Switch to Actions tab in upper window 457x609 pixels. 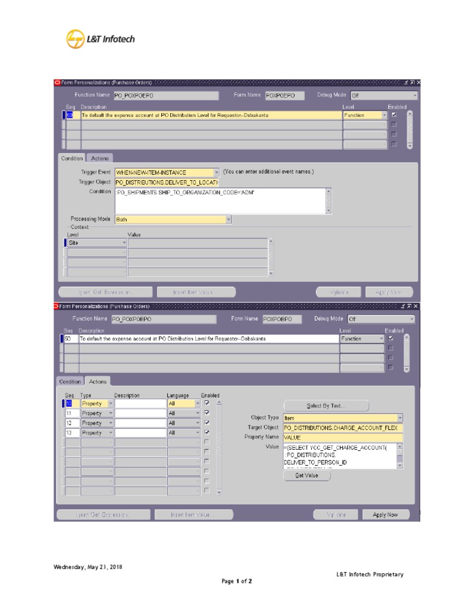100,158
